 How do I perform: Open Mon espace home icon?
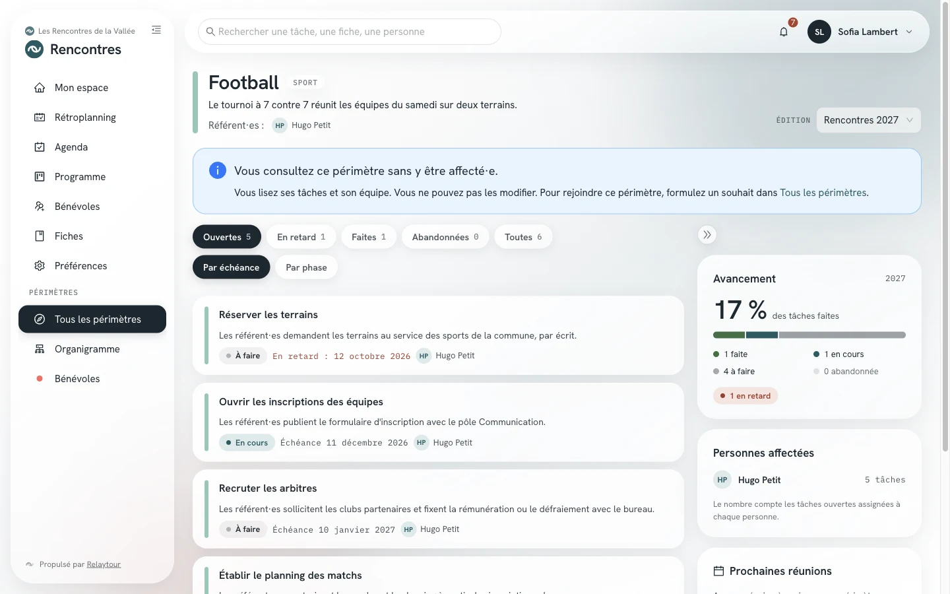click(40, 88)
